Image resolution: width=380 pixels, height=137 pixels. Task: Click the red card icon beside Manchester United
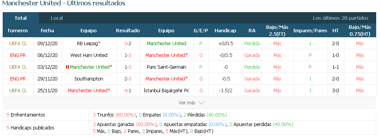67,67
